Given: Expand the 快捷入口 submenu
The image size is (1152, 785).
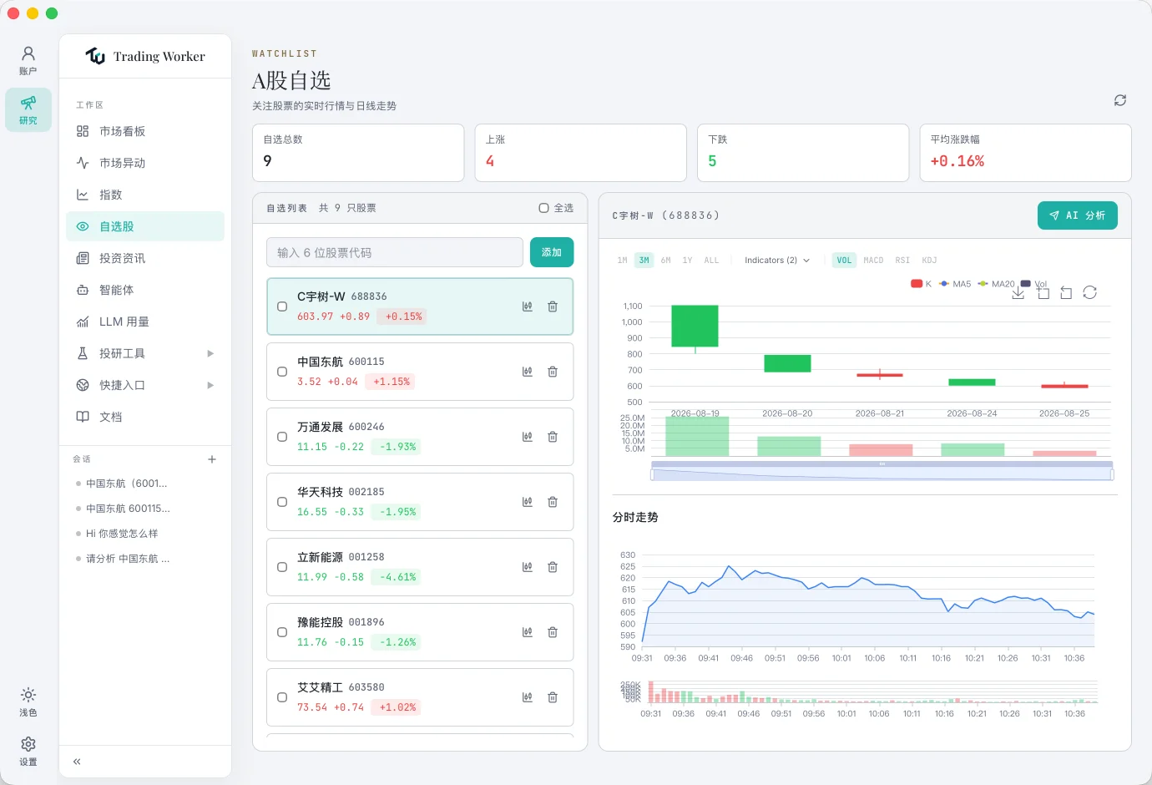Looking at the screenshot, I should [x=145, y=385].
